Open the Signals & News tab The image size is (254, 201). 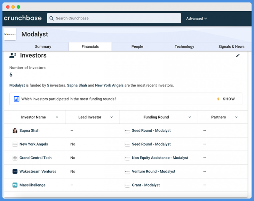[231, 47]
